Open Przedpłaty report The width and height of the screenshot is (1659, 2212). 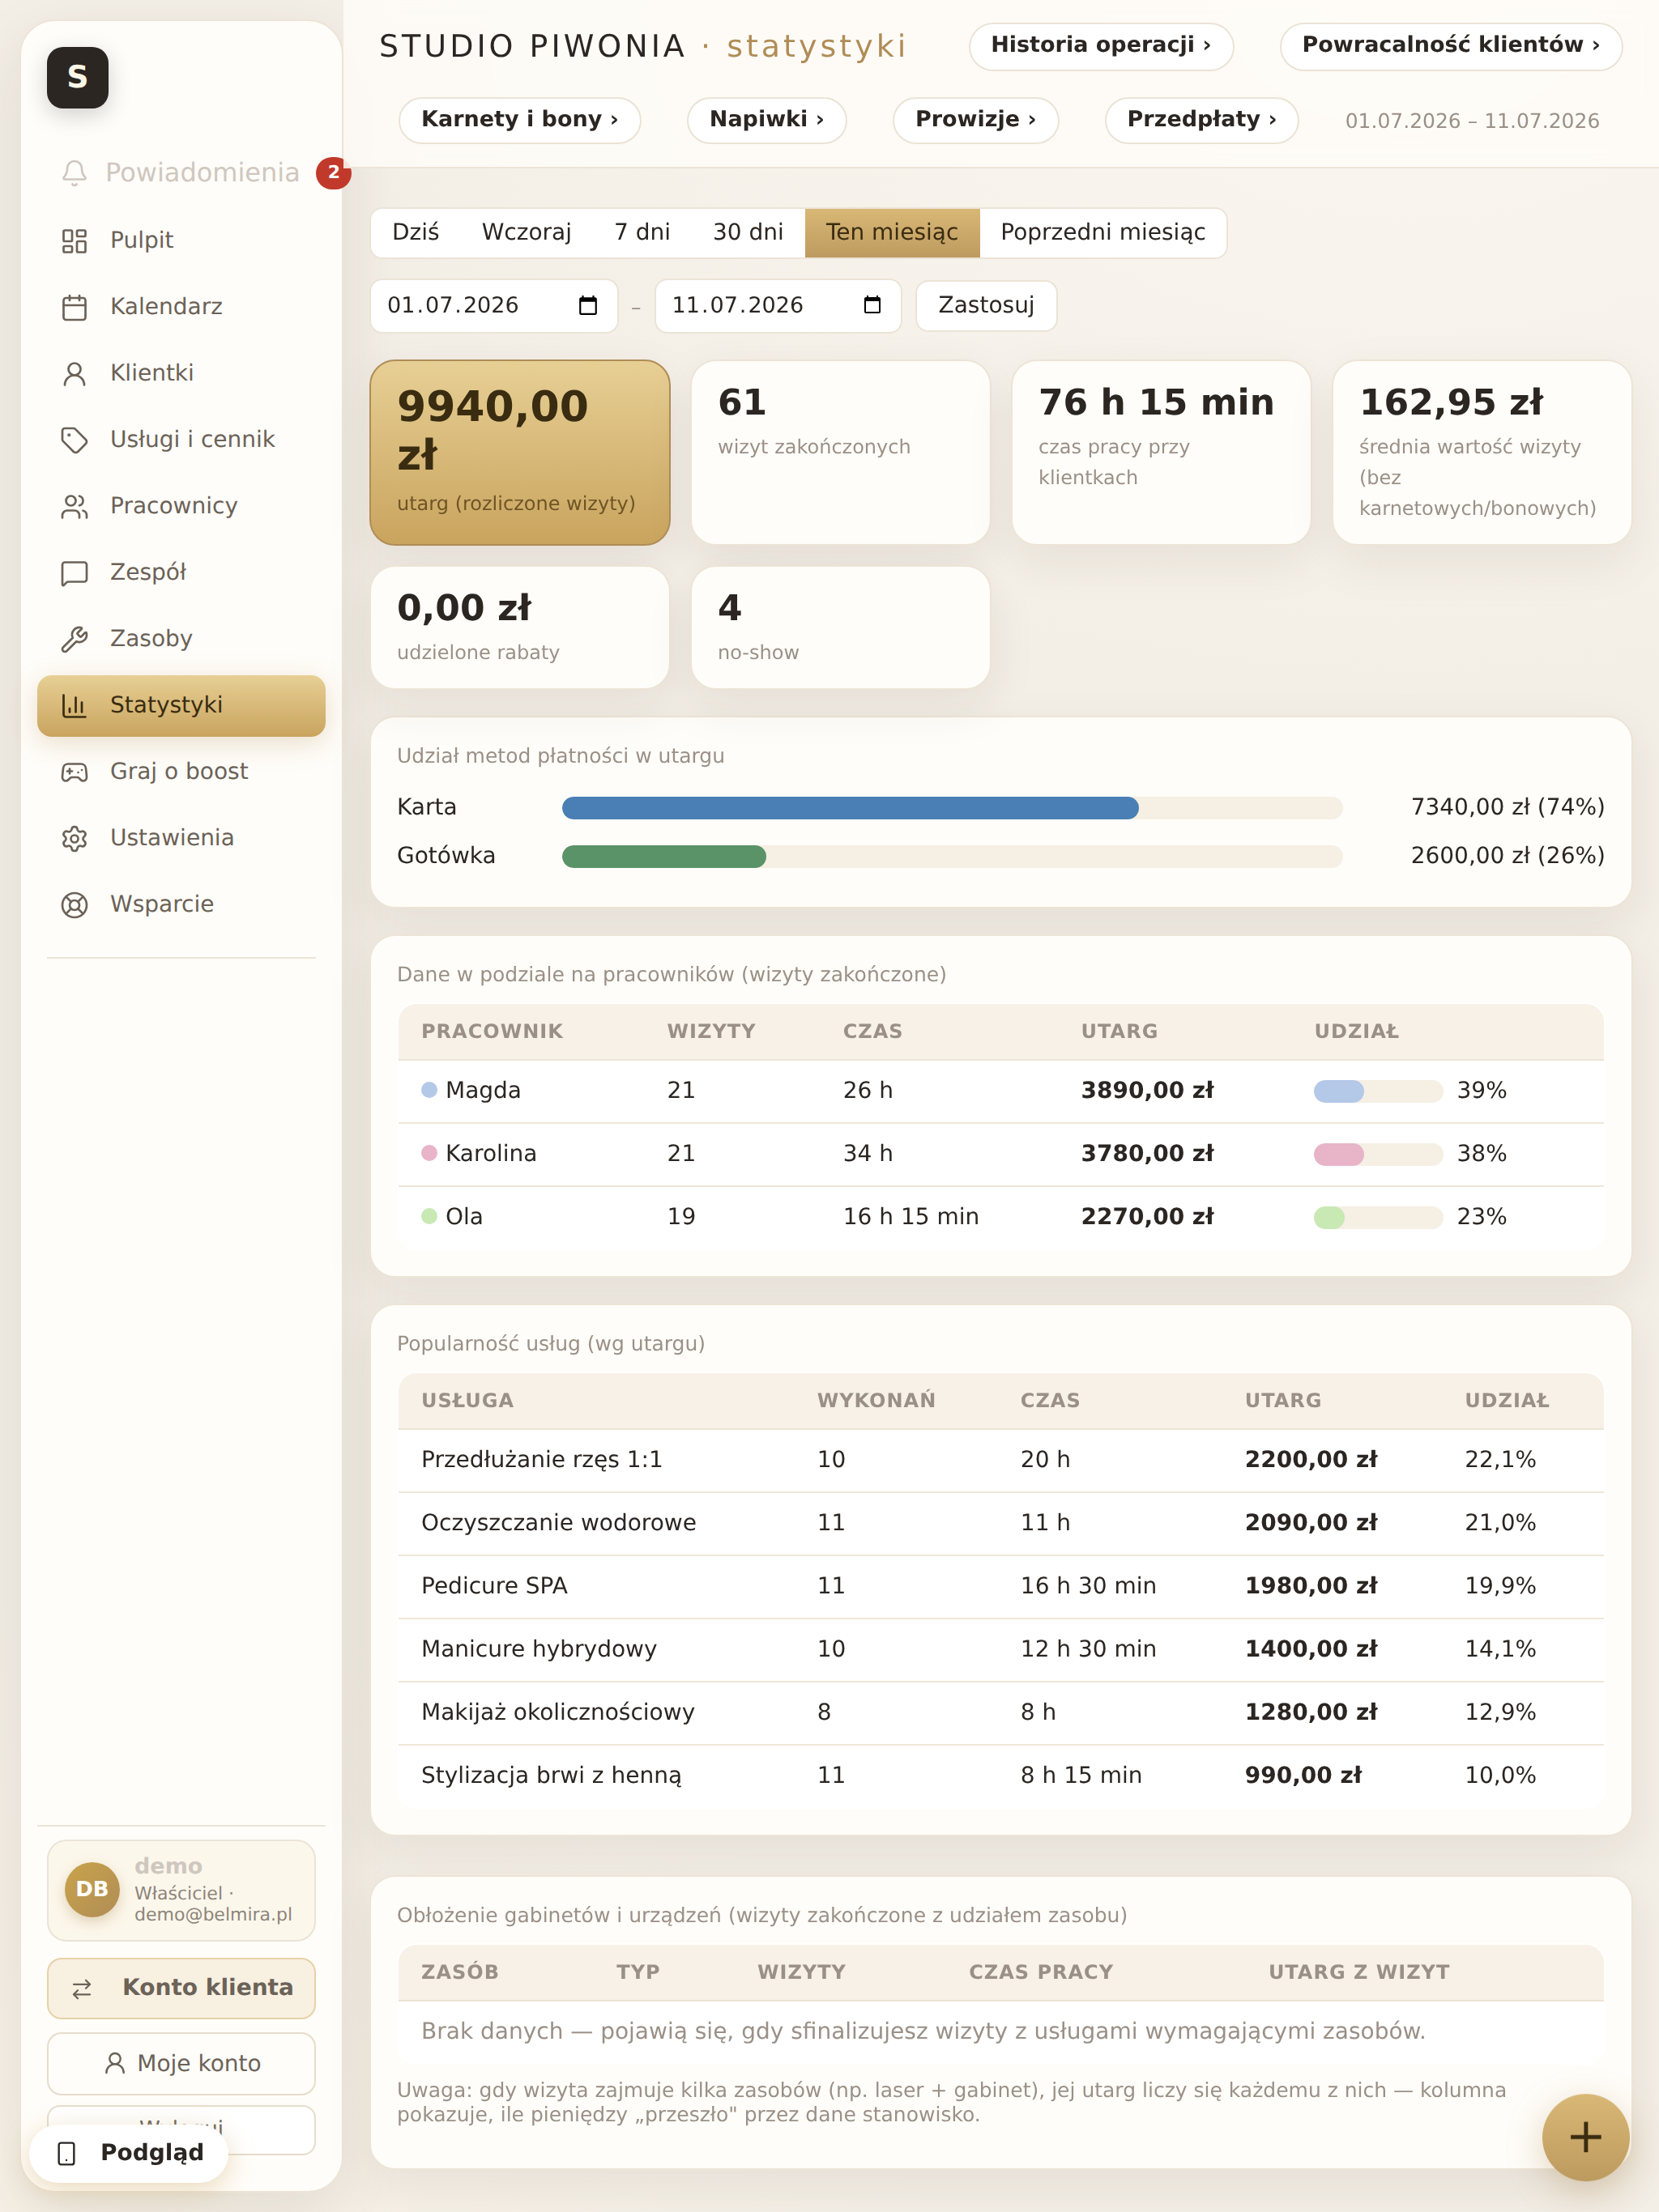click(x=1201, y=119)
